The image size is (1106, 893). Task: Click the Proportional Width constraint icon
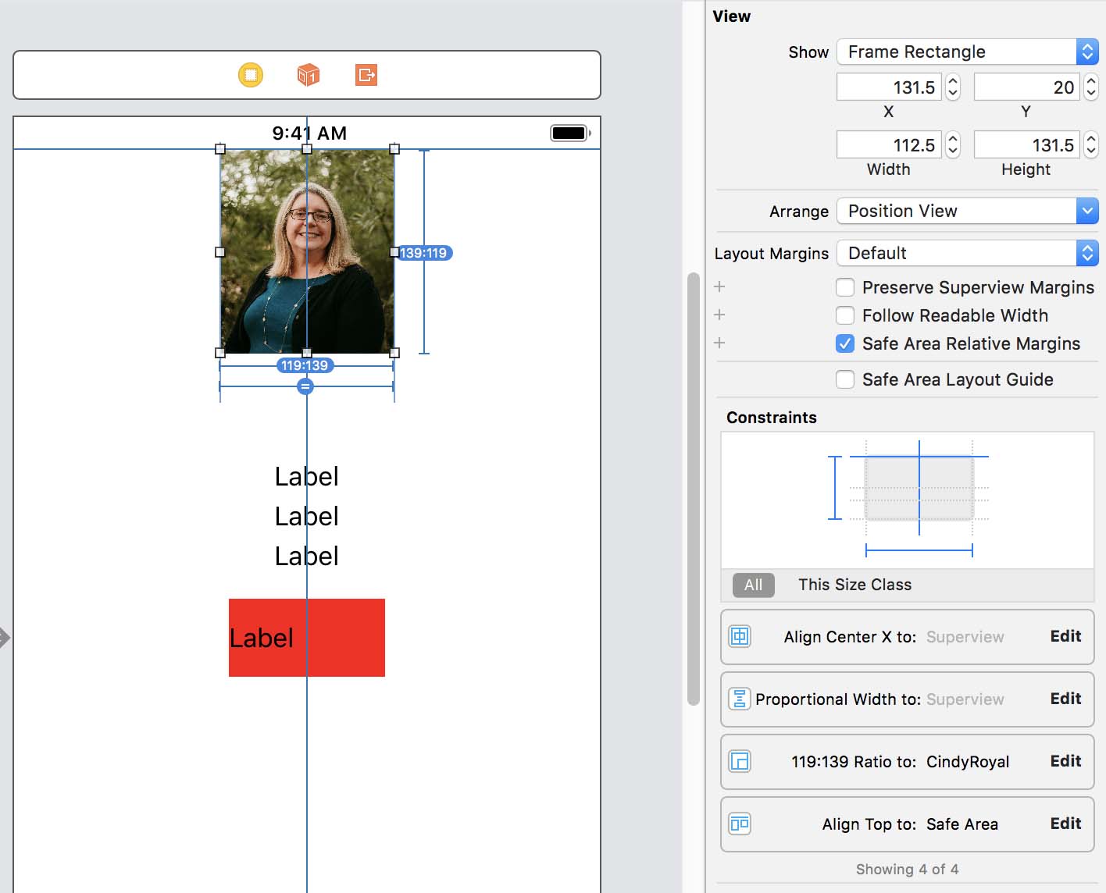[x=740, y=699]
